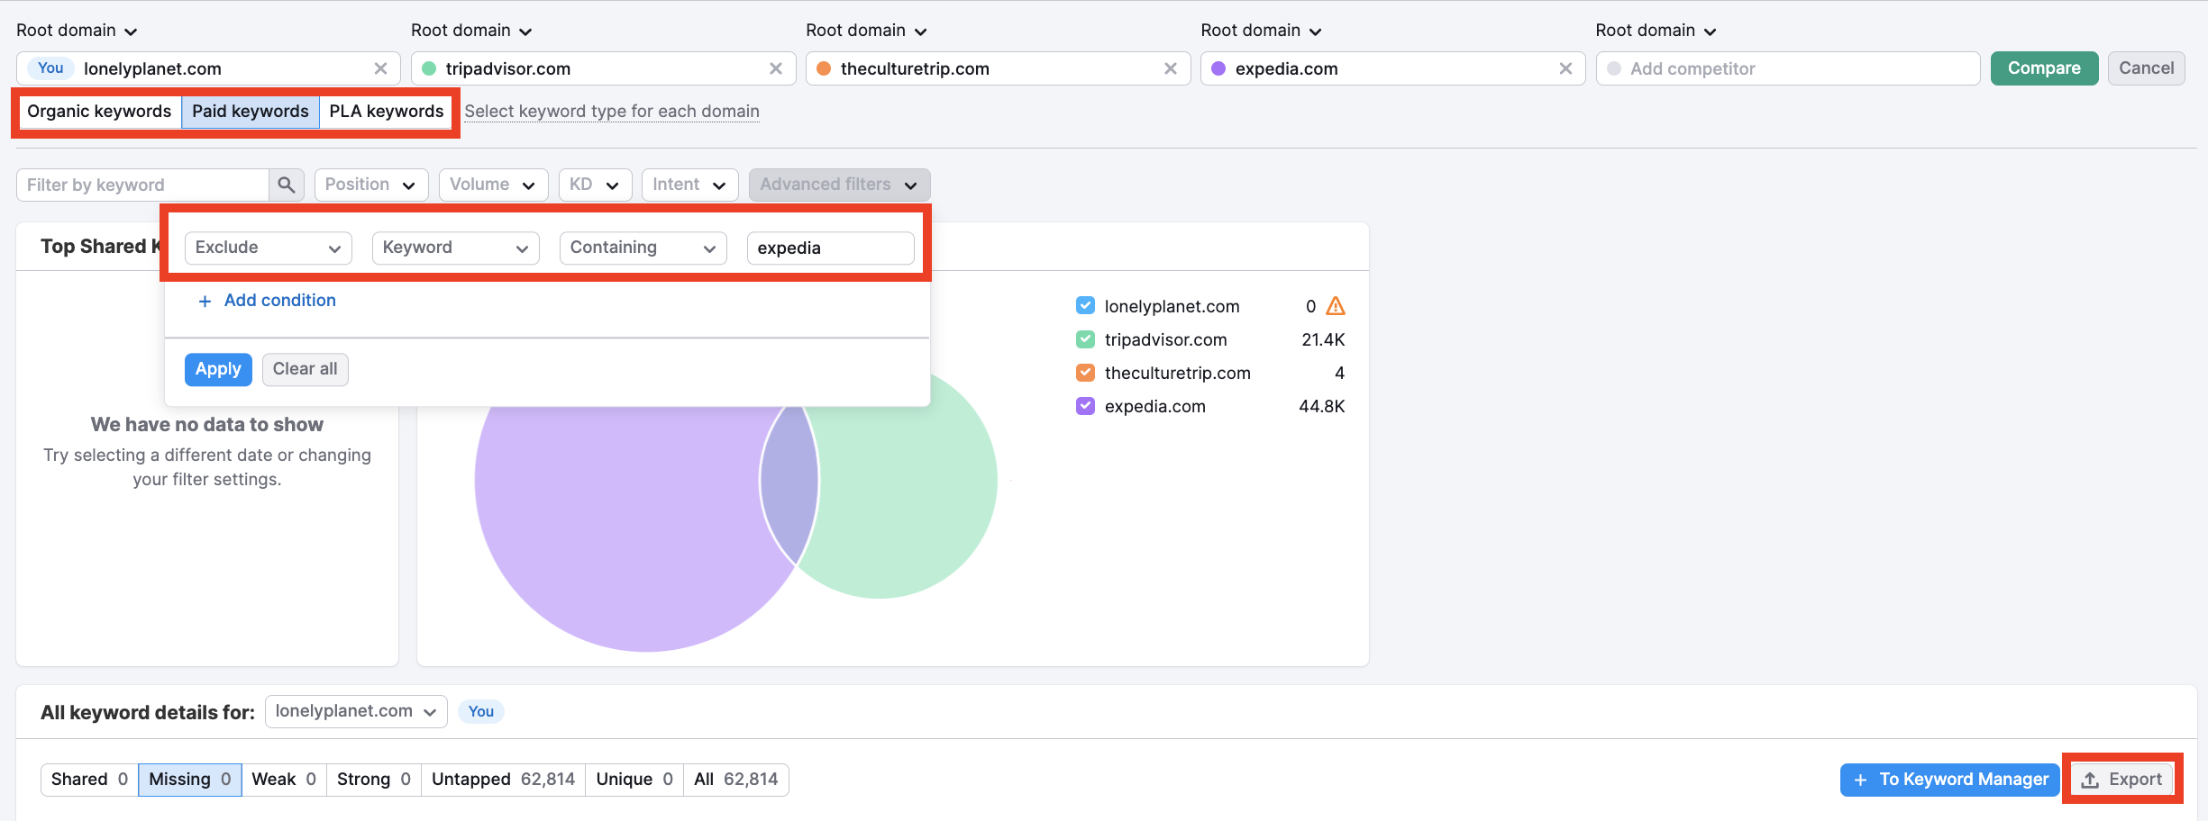The image size is (2208, 821).
Task: Open the Exclude condition dropdown
Action: pyautogui.click(x=268, y=248)
